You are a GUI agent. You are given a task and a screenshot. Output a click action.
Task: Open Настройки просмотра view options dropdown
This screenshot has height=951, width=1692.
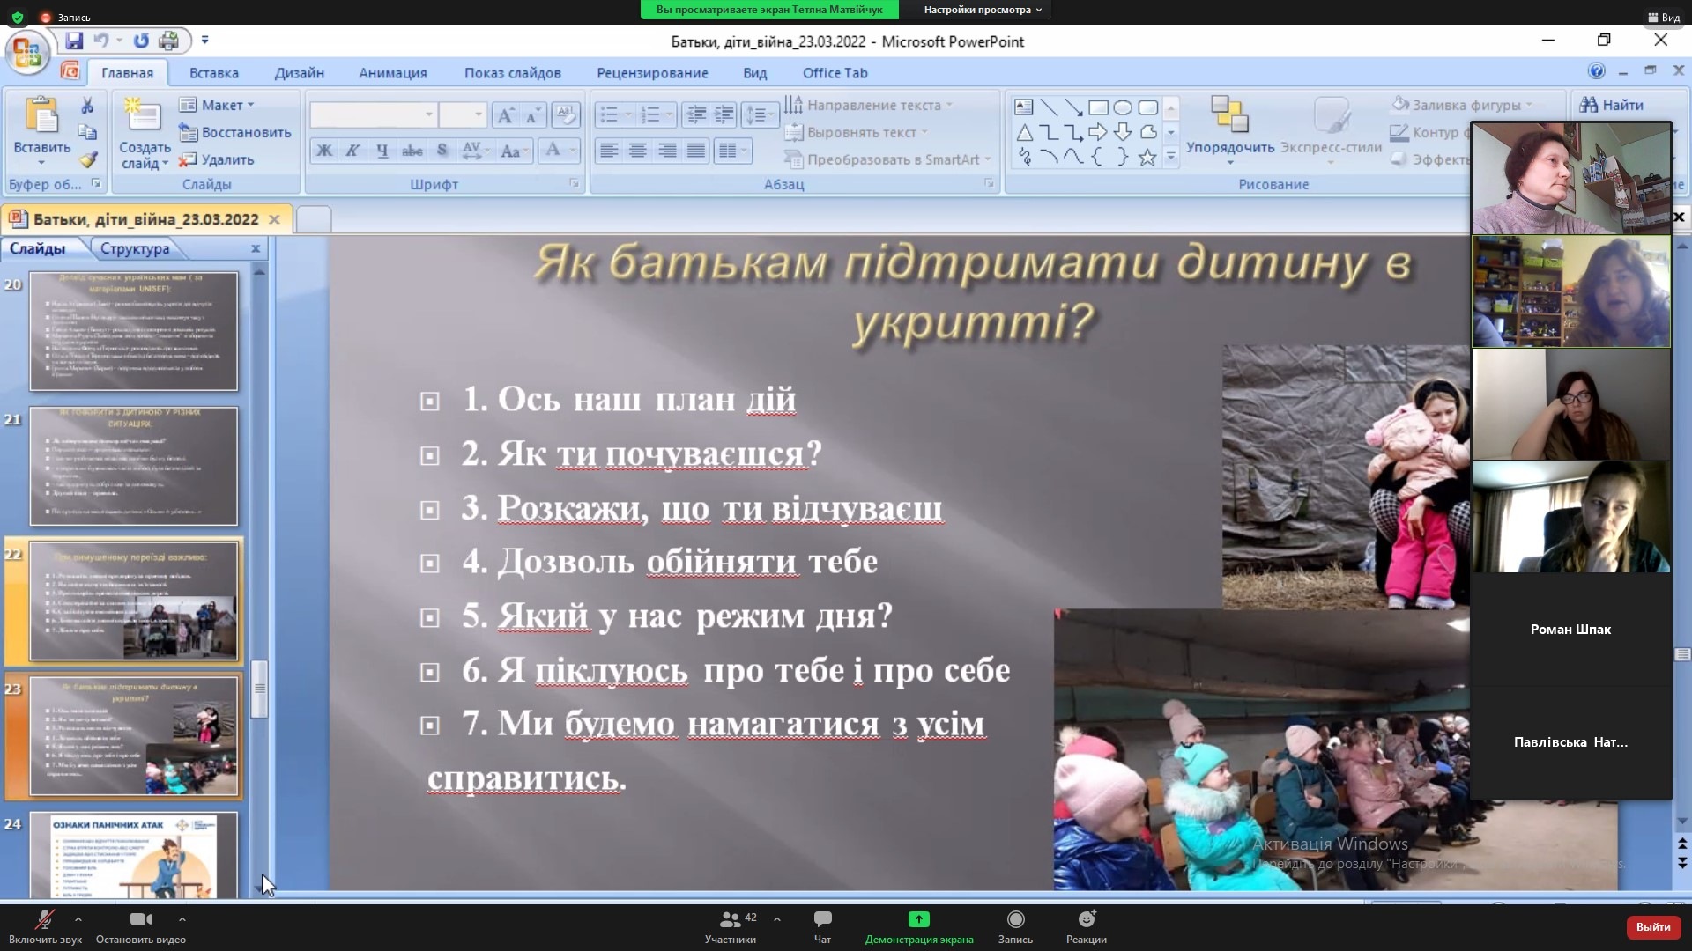[x=983, y=10]
